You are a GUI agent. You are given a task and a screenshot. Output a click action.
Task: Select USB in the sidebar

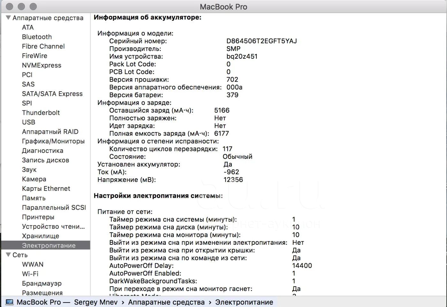click(28, 122)
